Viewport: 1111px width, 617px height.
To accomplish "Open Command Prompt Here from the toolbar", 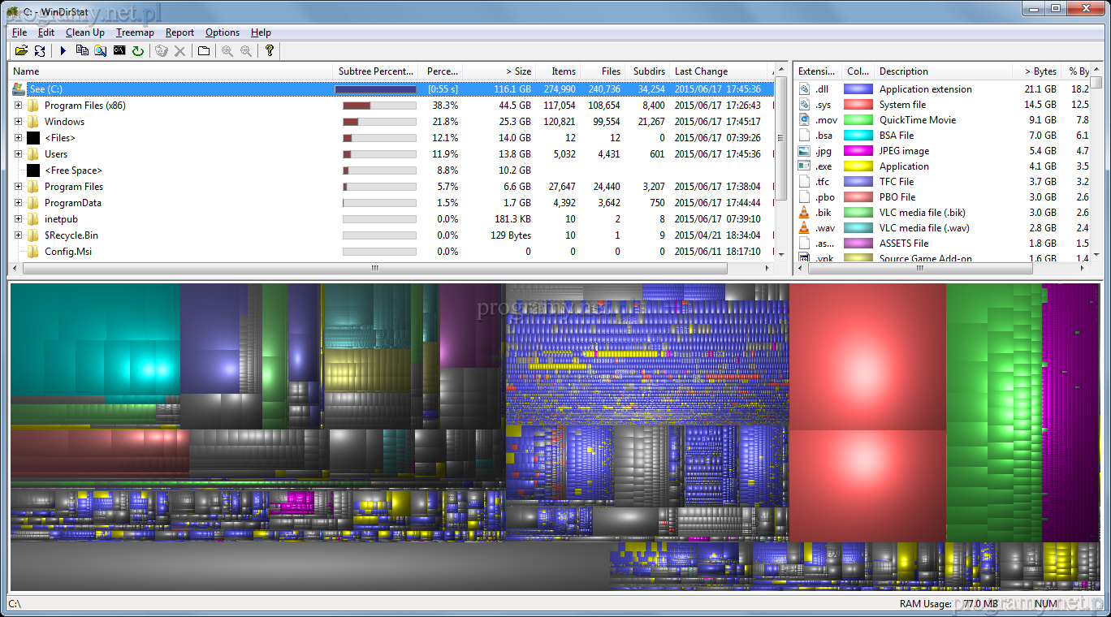I will click(x=119, y=51).
